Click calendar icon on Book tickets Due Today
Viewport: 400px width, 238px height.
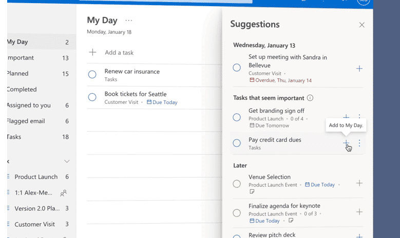[149, 102]
